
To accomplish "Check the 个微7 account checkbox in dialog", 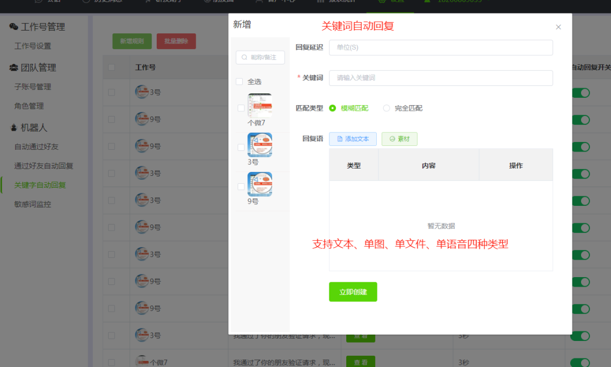I will coord(241,108).
